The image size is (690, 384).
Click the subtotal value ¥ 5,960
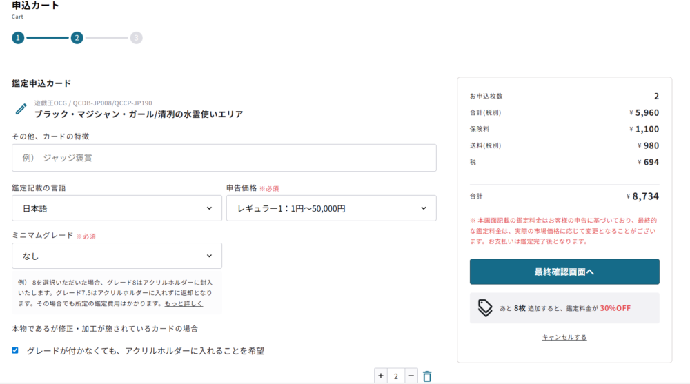click(644, 112)
